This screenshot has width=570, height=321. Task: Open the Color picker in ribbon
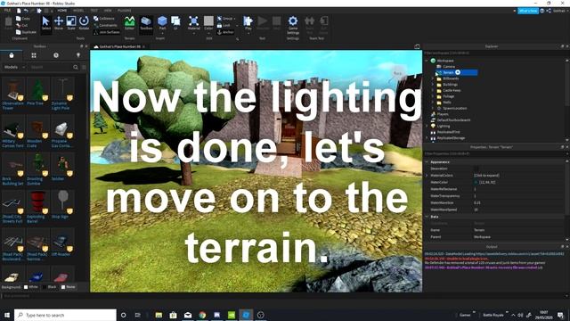pyautogui.click(x=208, y=23)
